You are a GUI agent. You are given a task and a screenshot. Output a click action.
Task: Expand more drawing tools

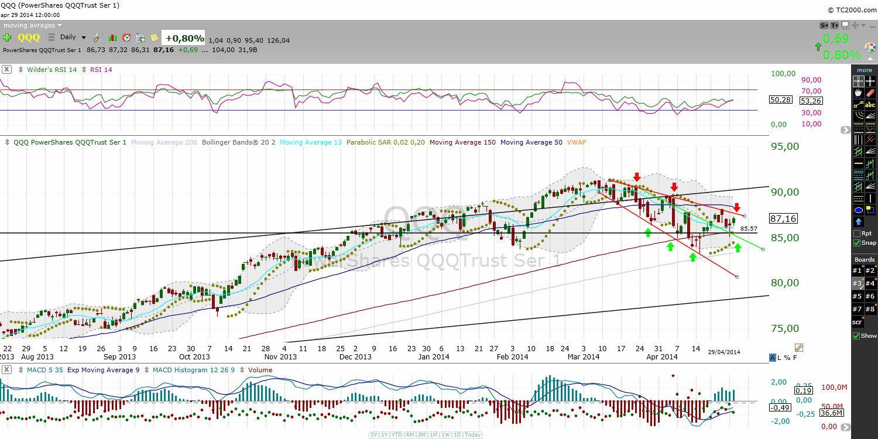tap(864, 70)
